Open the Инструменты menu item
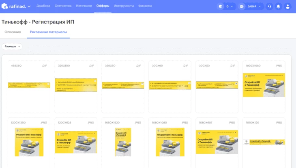Viewport: 296px width, 168px height. [124, 6]
